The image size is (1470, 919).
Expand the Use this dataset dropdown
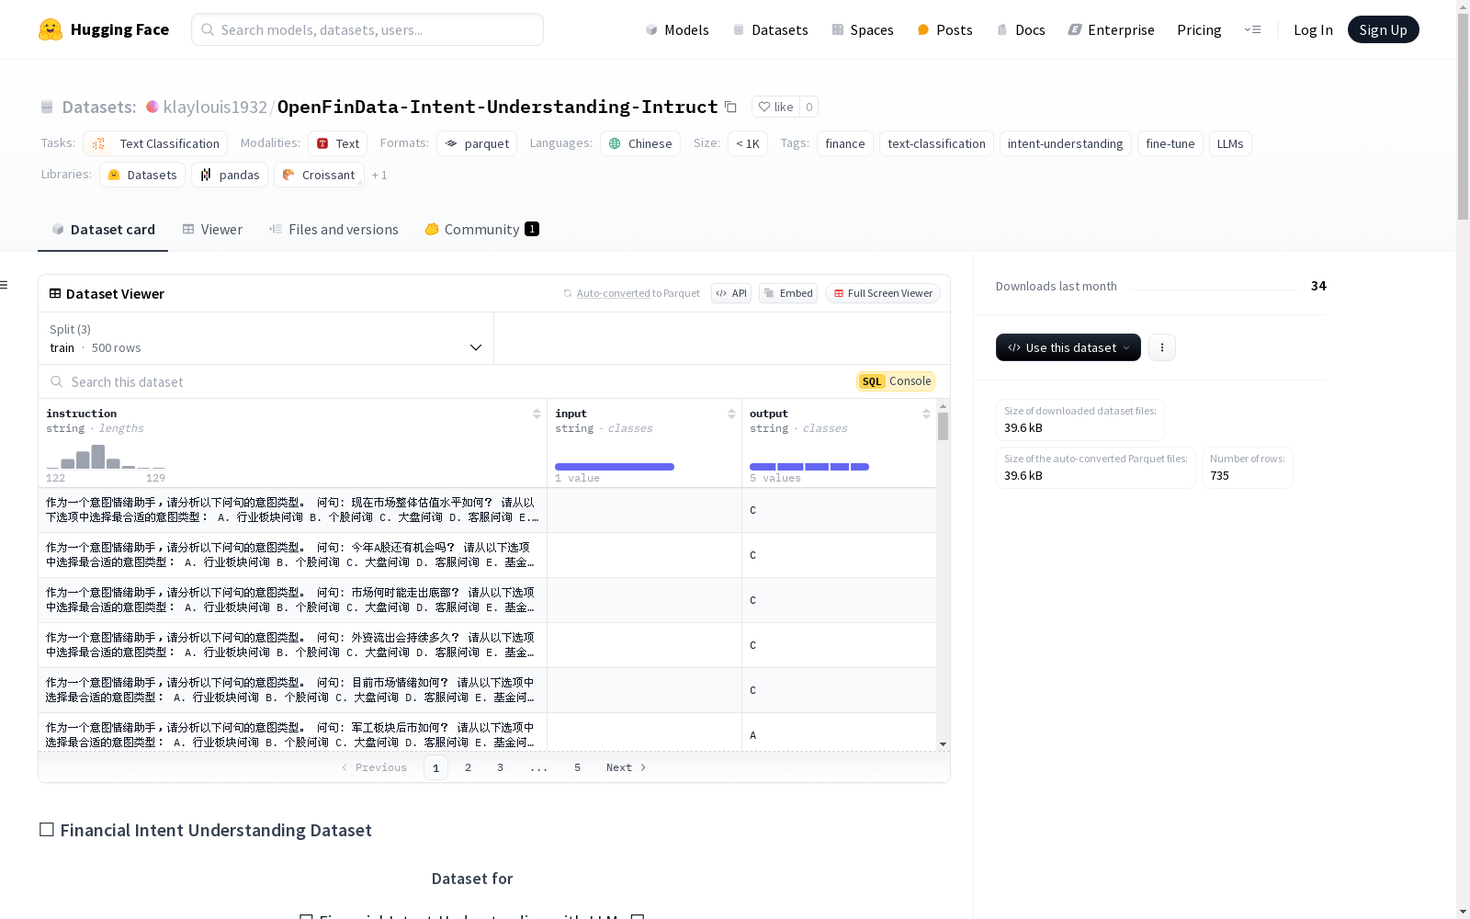pos(1069,347)
